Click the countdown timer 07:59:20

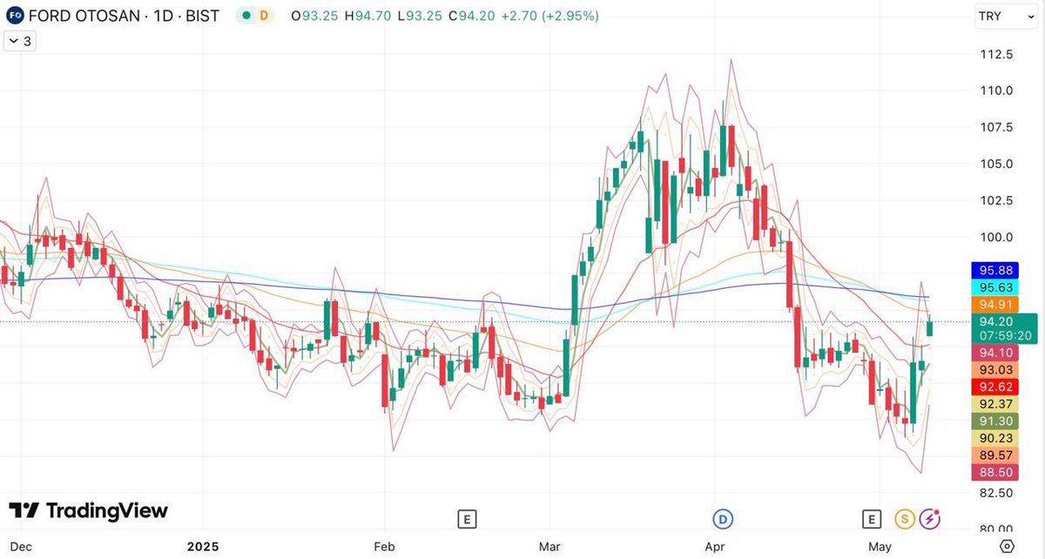[1007, 335]
